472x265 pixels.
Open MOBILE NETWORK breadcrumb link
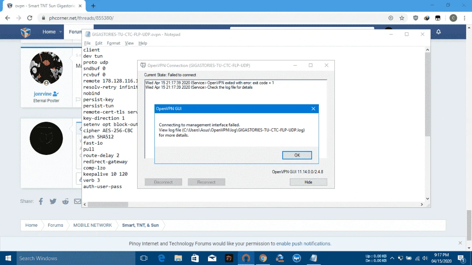(93, 225)
